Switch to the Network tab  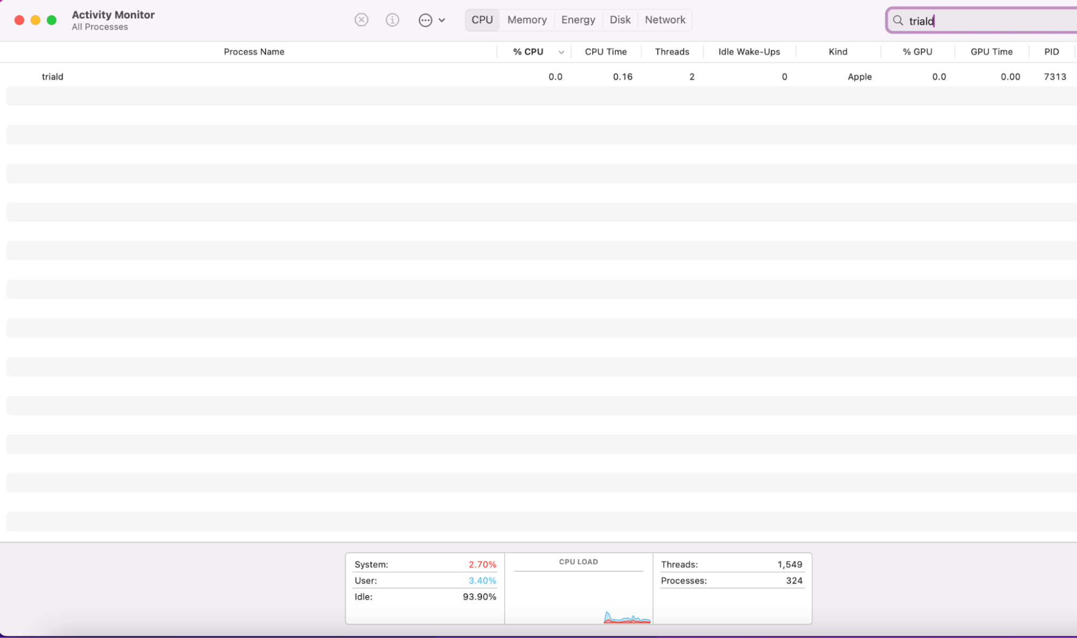pyautogui.click(x=665, y=19)
